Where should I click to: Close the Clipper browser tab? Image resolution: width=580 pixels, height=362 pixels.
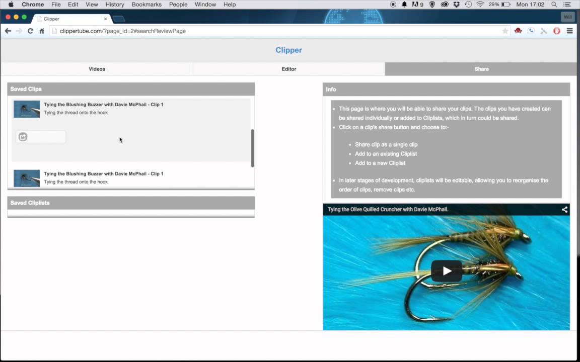pos(105,19)
